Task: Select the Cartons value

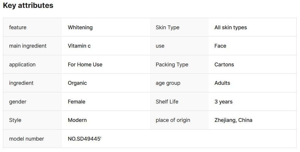Action: coord(224,65)
